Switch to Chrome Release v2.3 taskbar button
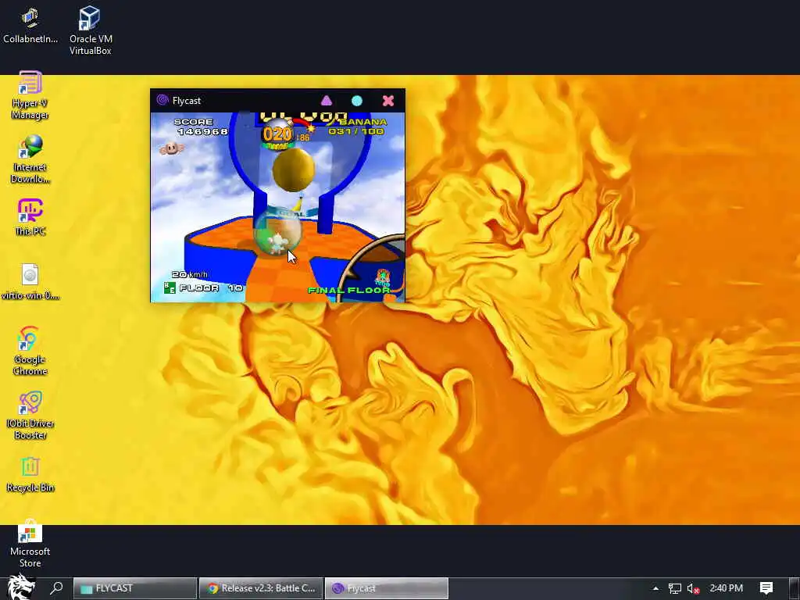The height and width of the screenshot is (600, 800). (261, 588)
